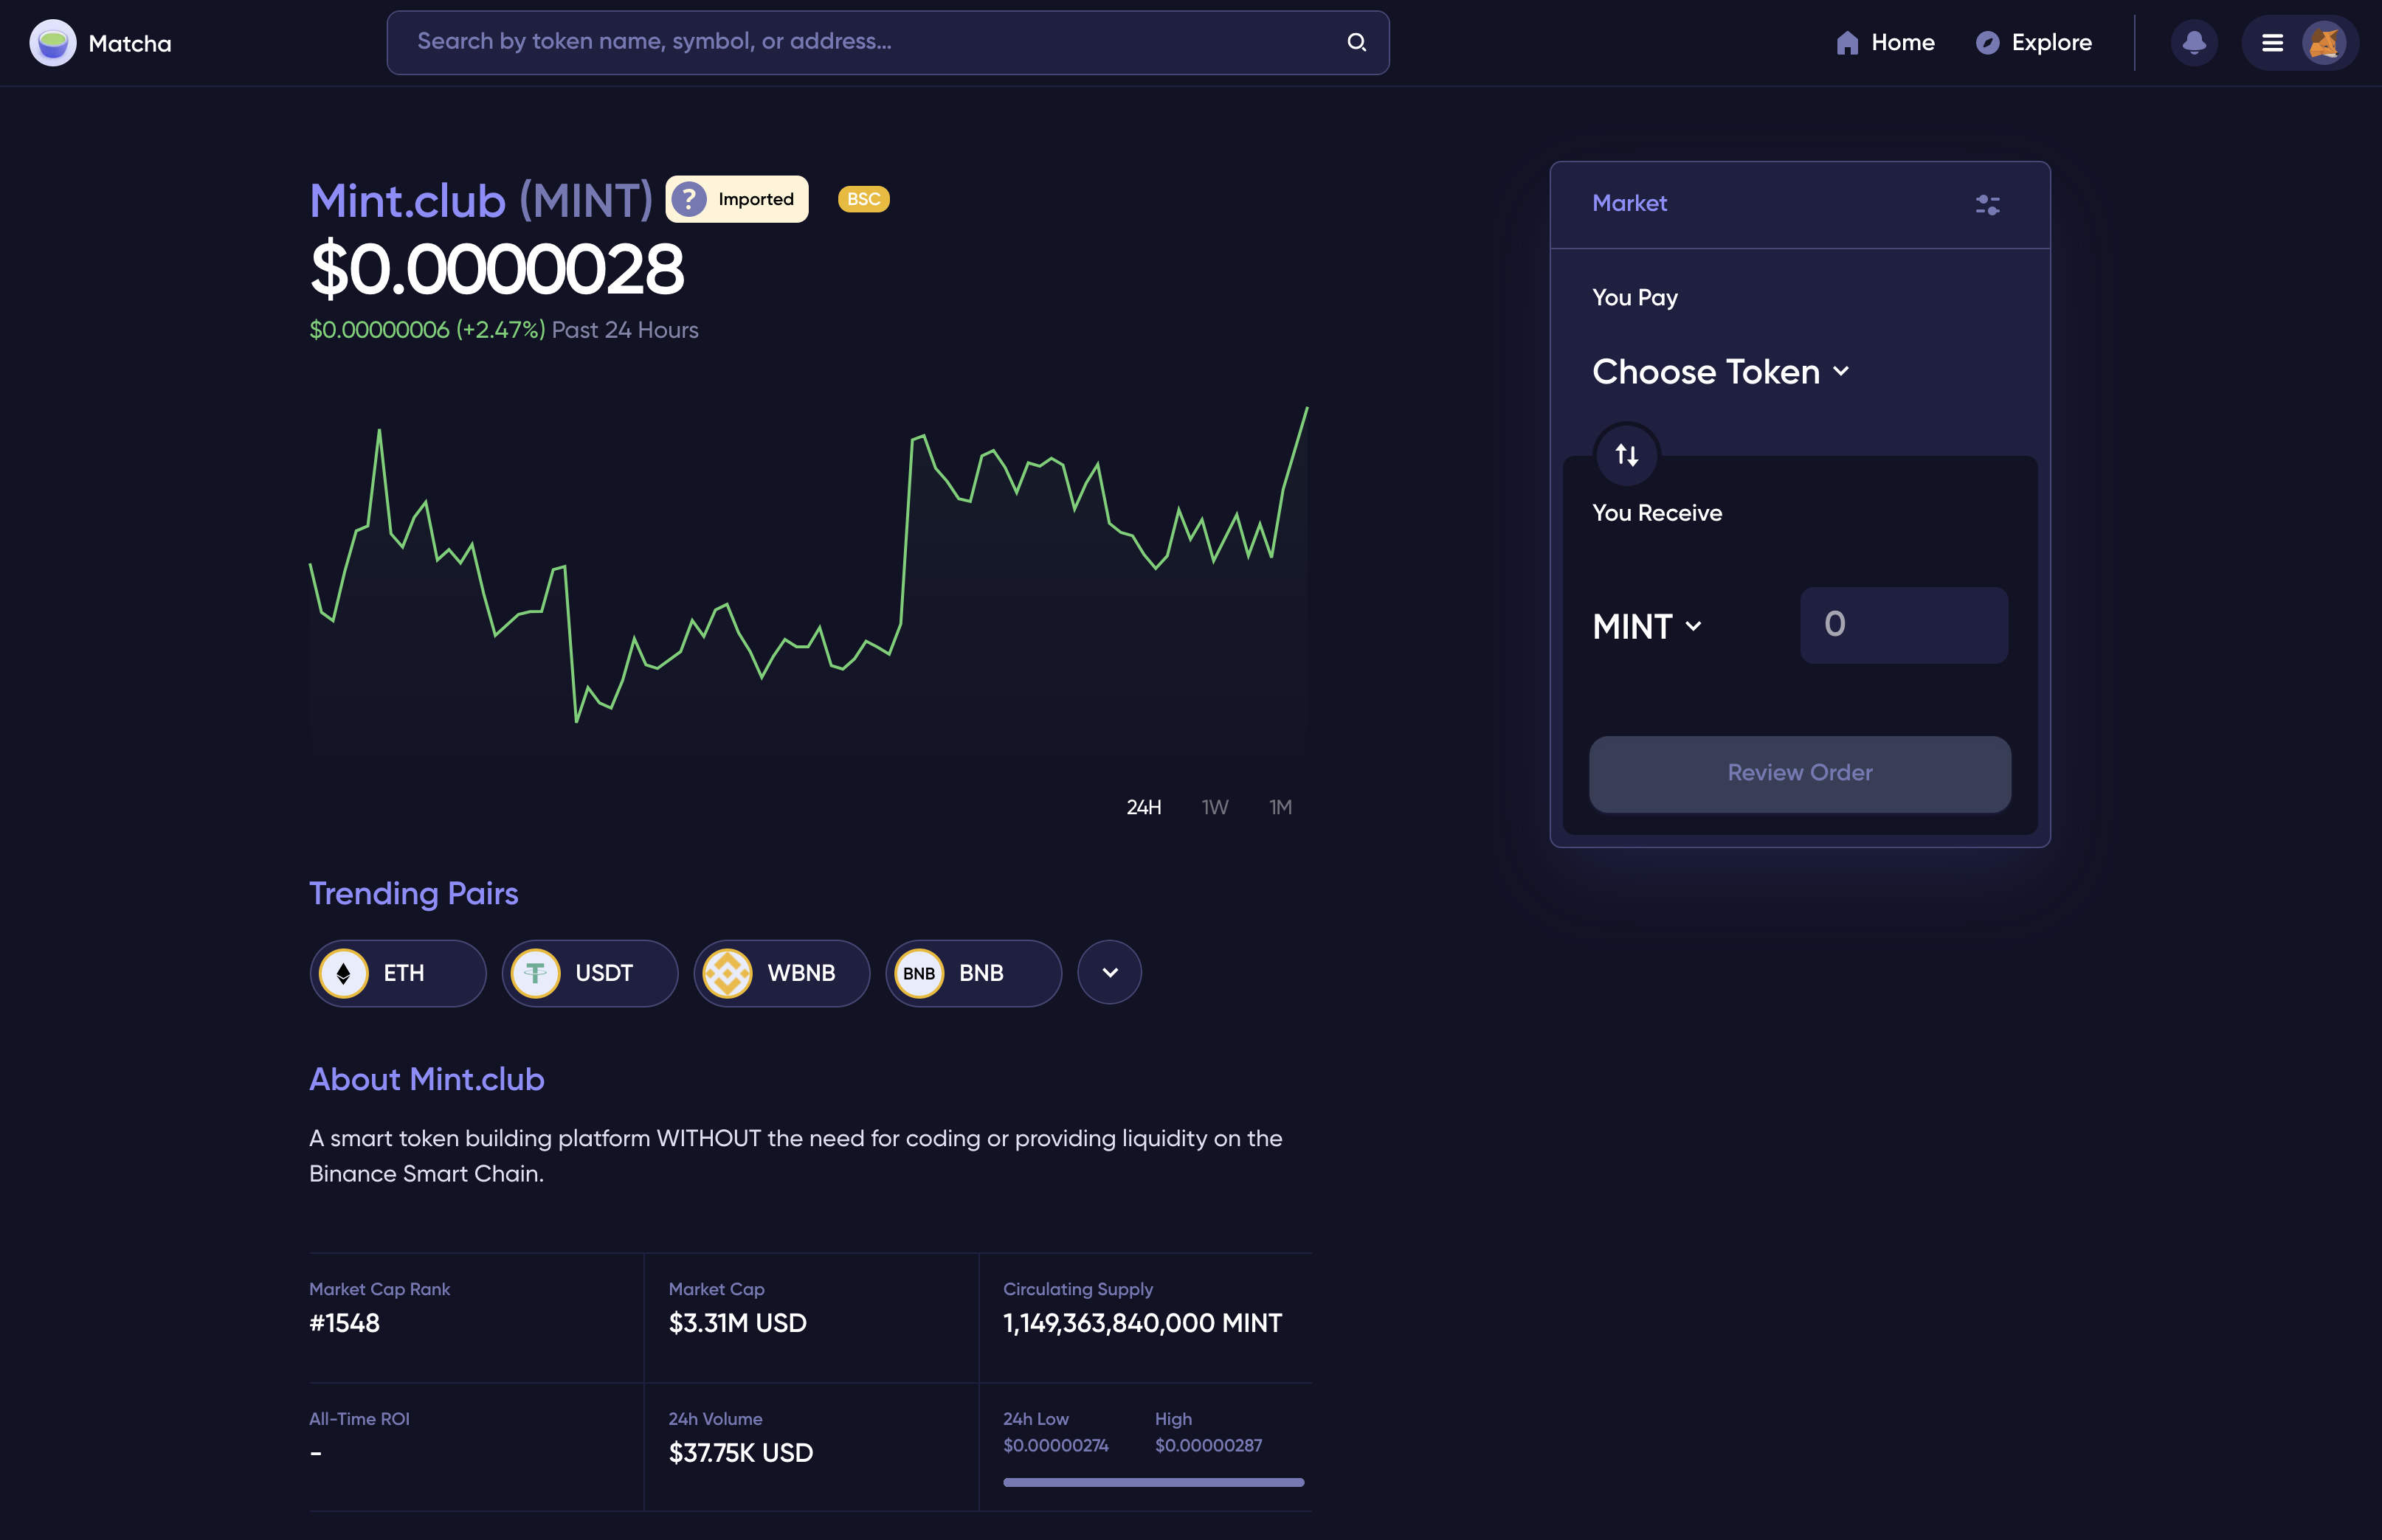2382x1540 pixels.
Task: Open the Choose Token dropdown
Action: 1721,372
